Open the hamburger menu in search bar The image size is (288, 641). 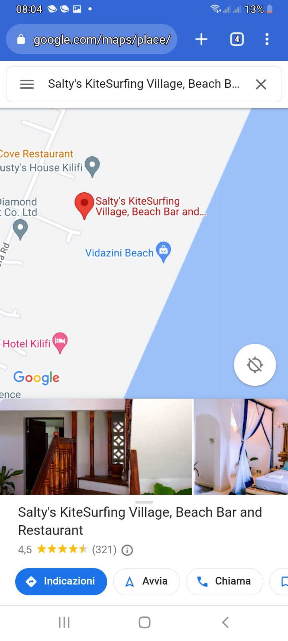pos(27,84)
